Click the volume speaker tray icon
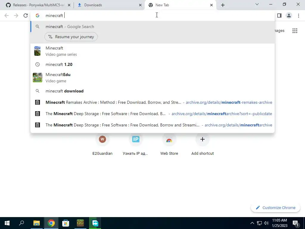Viewport: 305px width, 229px height. pyautogui.click(x=266, y=223)
